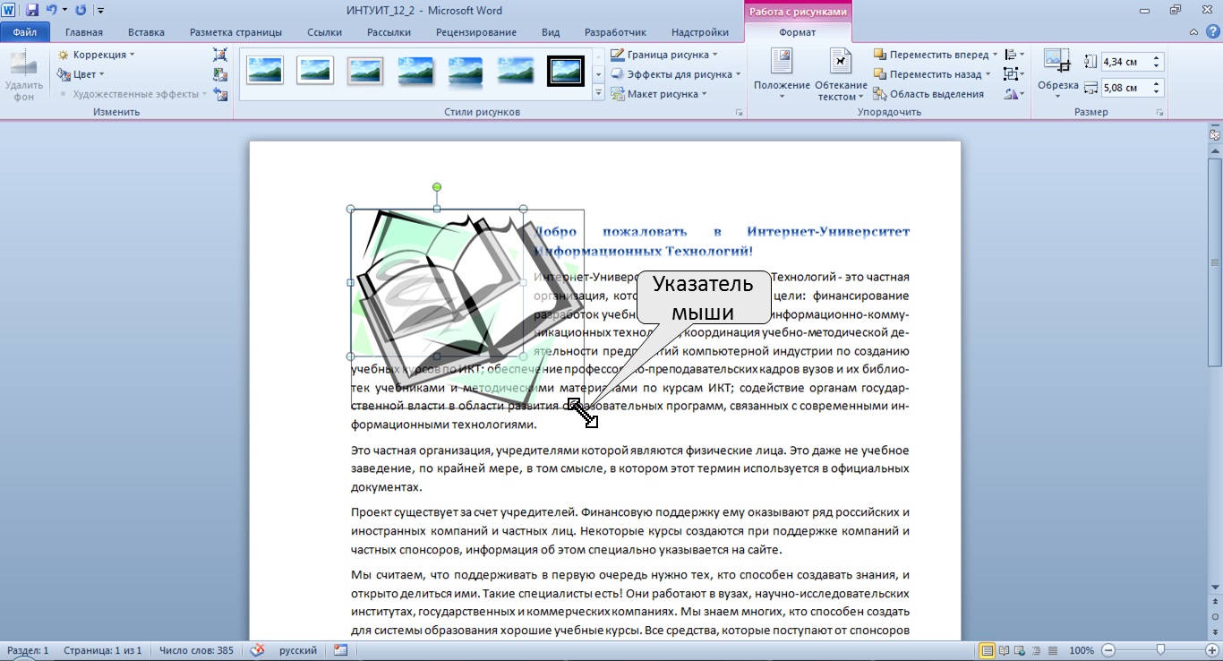The image size is (1223, 661).
Task: Click the Compress Pictures icon
Action: [220, 55]
